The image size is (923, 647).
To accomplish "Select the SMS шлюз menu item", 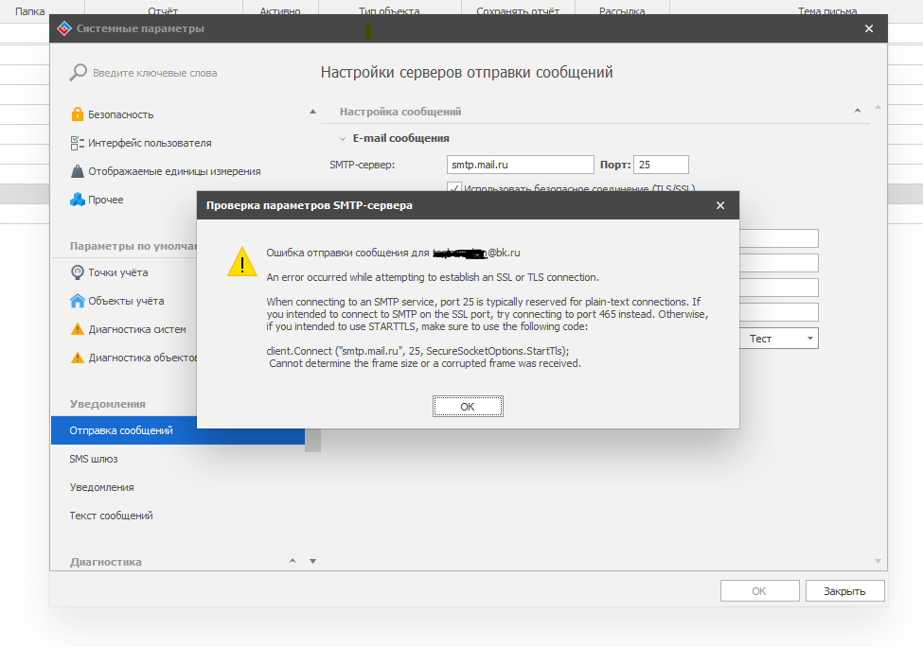I will (x=94, y=459).
